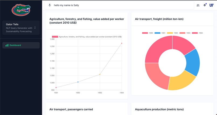Toggle the 1990 legend item in doughnut chart
The height and width of the screenshot is (115, 217).
coord(148,33)
